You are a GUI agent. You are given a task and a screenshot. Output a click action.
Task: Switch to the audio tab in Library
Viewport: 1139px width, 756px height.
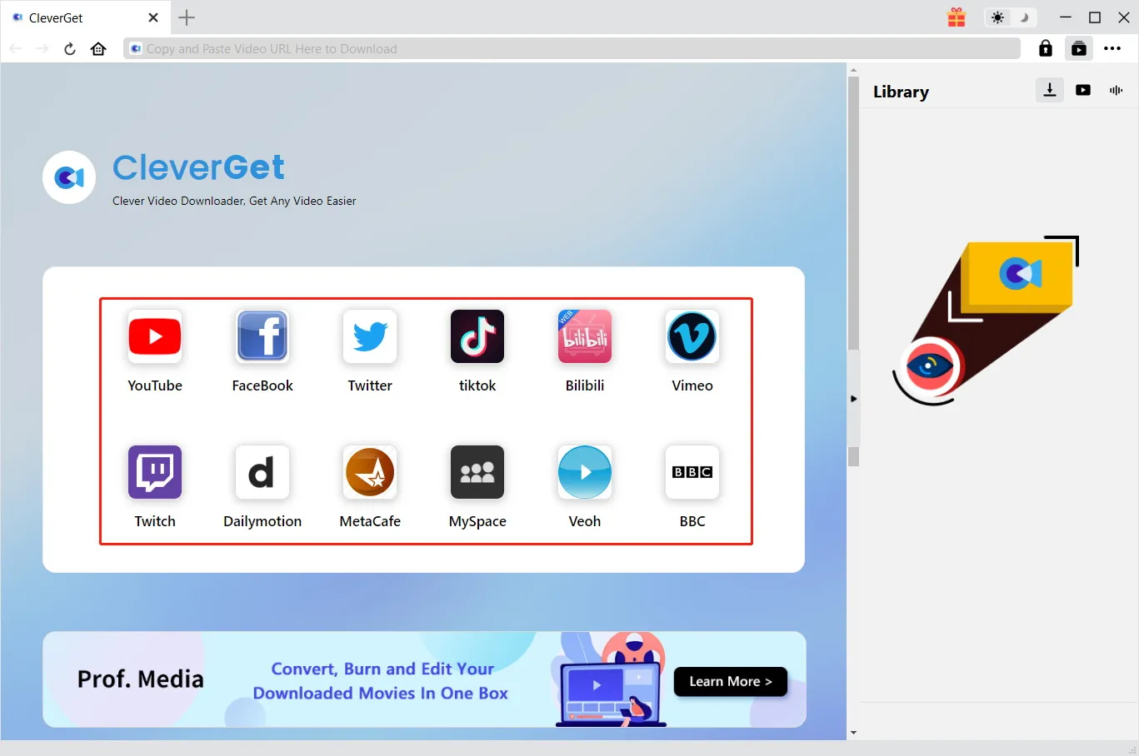tap(1117, 90)
